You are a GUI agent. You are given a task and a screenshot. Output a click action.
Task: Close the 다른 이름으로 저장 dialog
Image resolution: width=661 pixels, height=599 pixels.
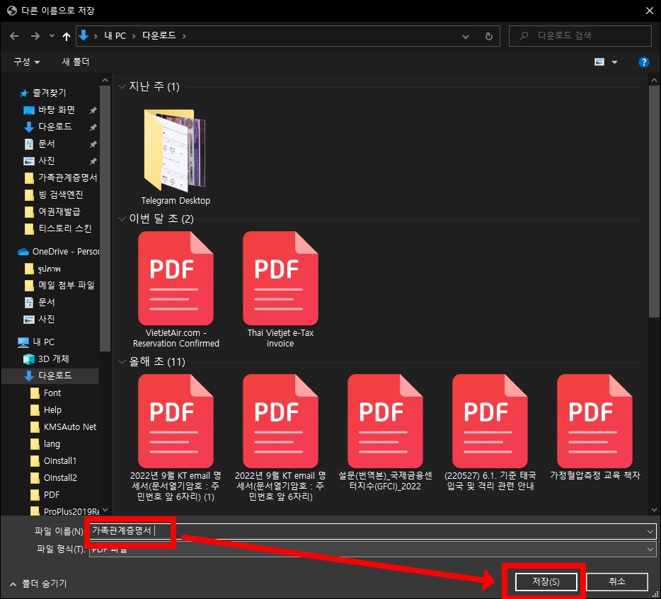click(x=649, y=11)
